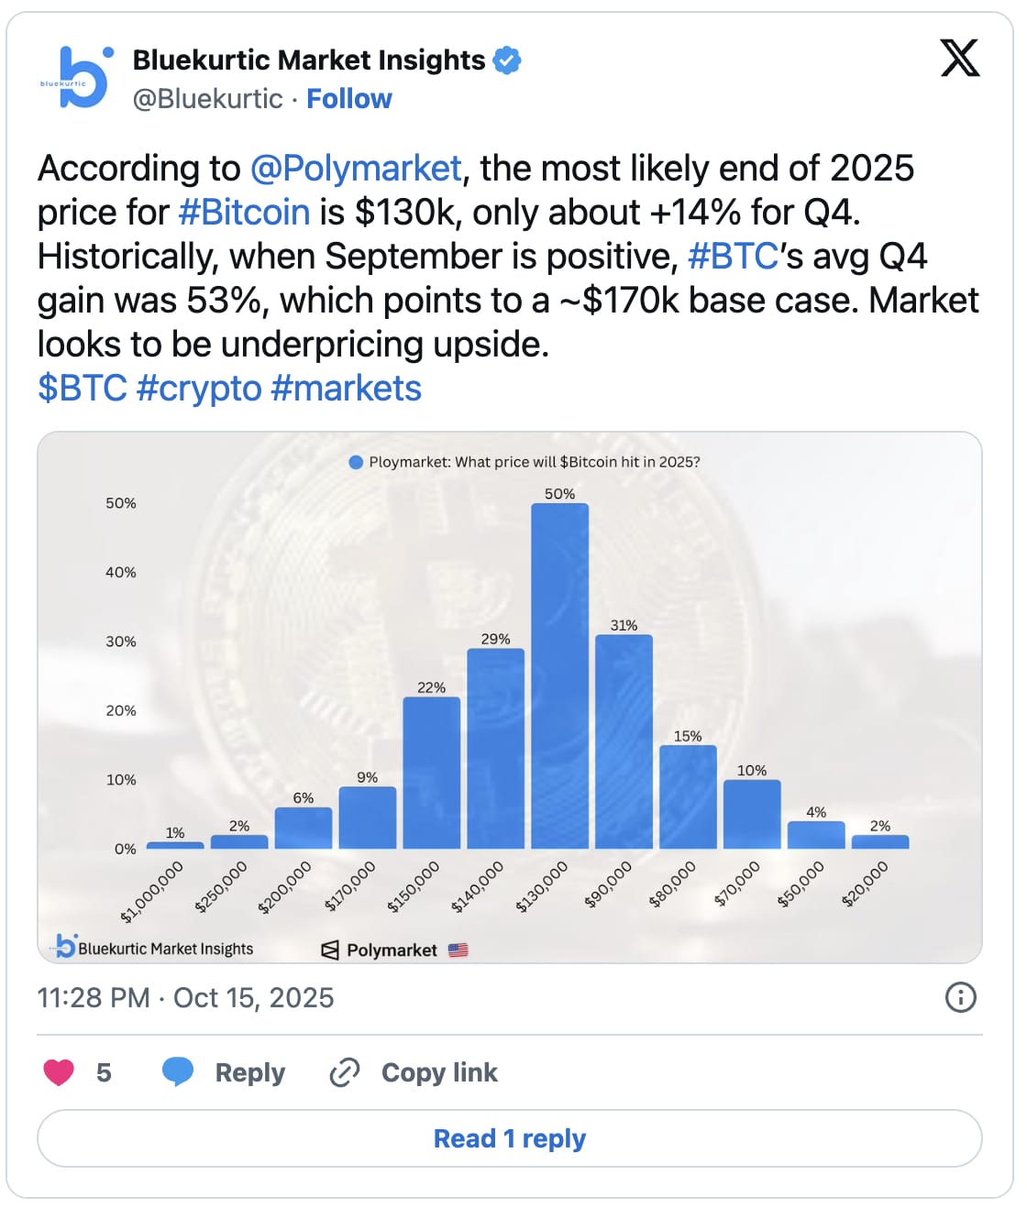Click the blue verified badge
1027x1208 pixels.
[x=507, y=60]
